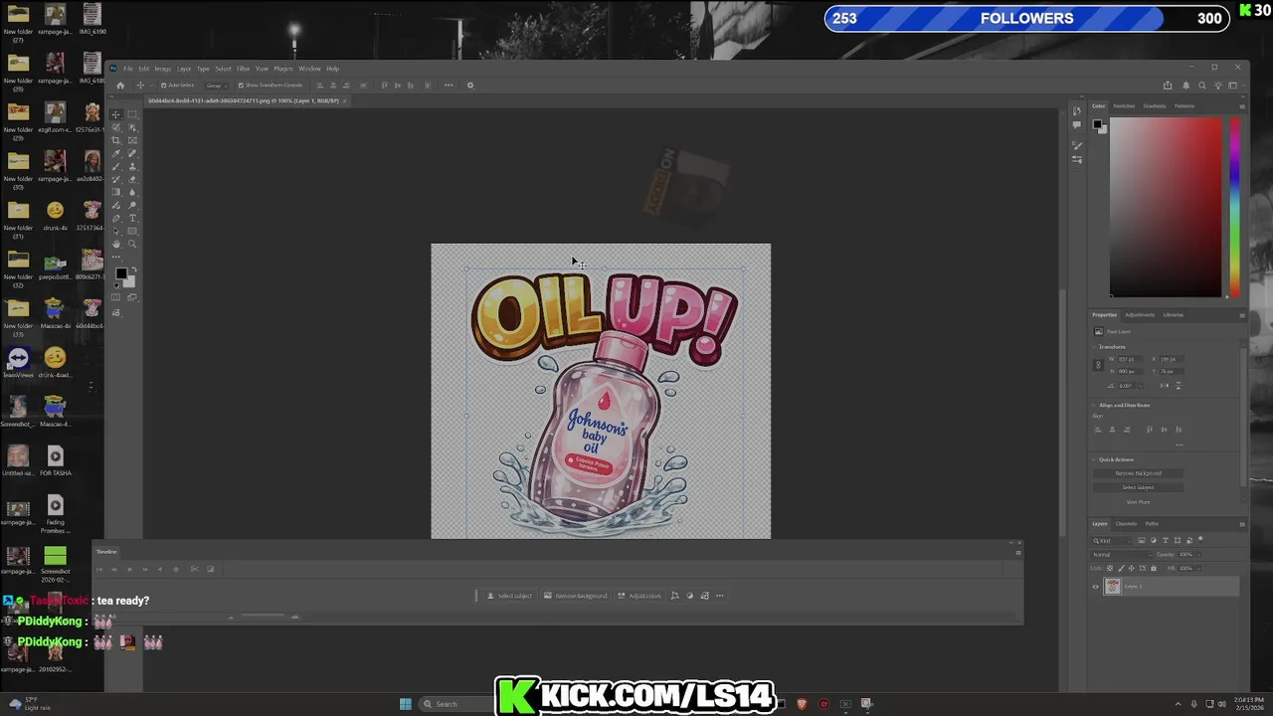This screenshot has height=716, width=1273.
Task: Open the File menu
Action: (128, 69)
